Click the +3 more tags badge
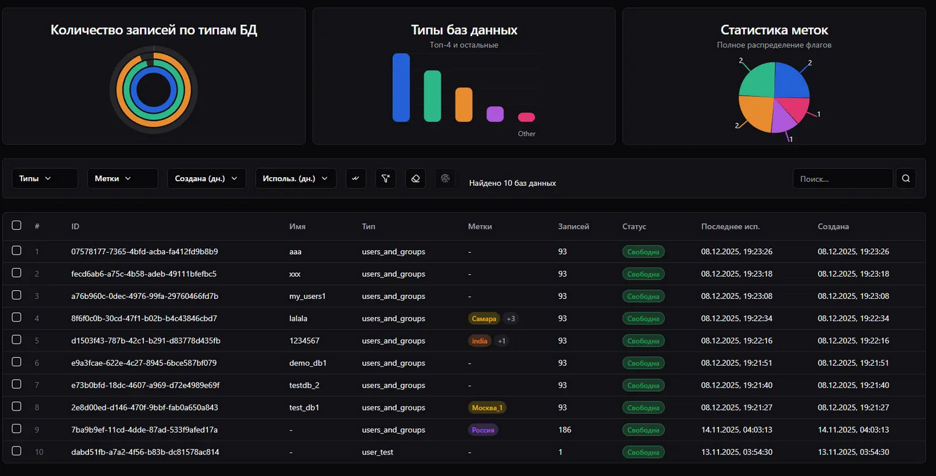This screenshot has width=936, height=476. [511, 319]
